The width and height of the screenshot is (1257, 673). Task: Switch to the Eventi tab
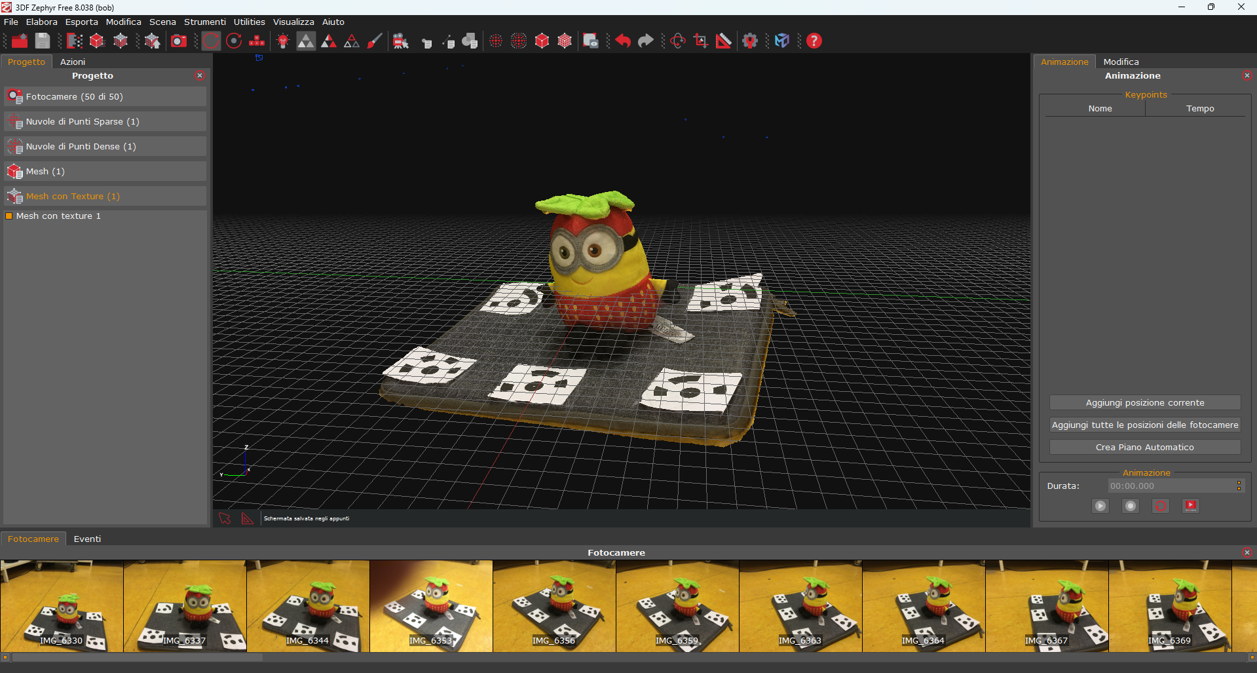coord(87,539)
